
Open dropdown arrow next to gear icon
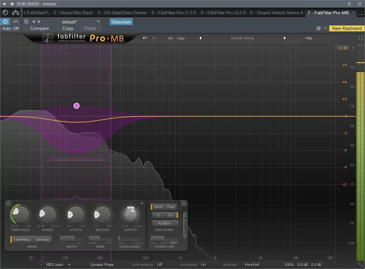coord(325,28)
